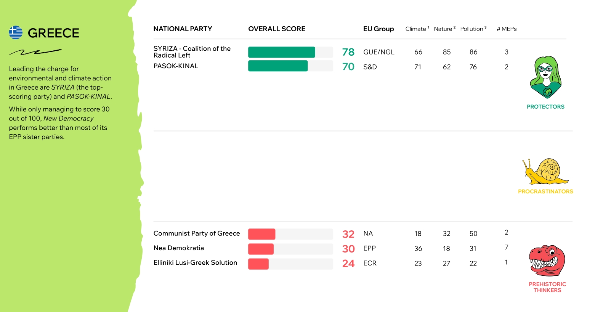
Task: Click the green Protectors superhero icon
Action: (545, 78)
